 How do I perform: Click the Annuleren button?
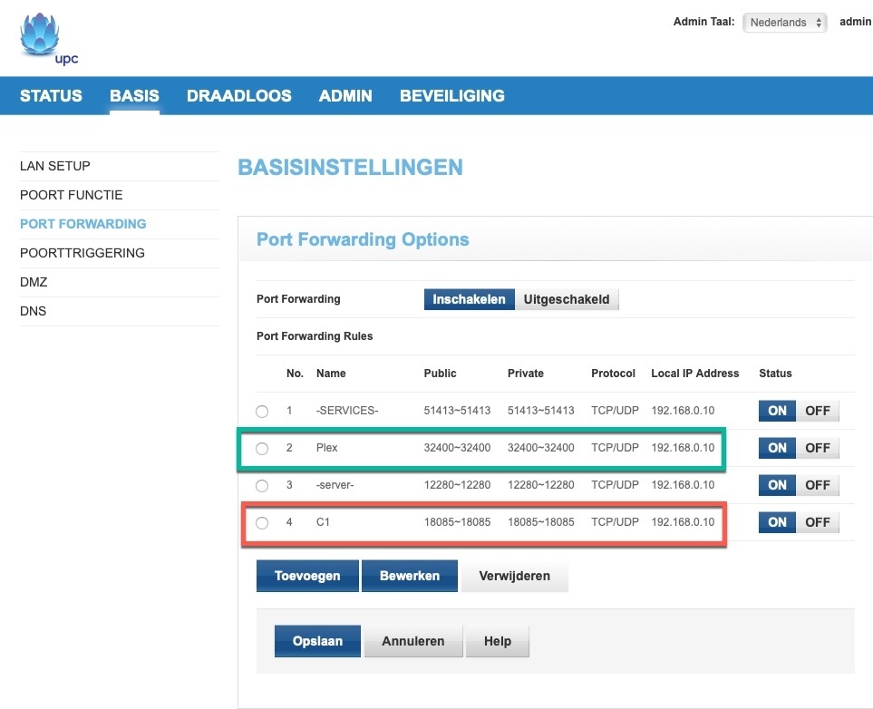(x=413, y=641)
